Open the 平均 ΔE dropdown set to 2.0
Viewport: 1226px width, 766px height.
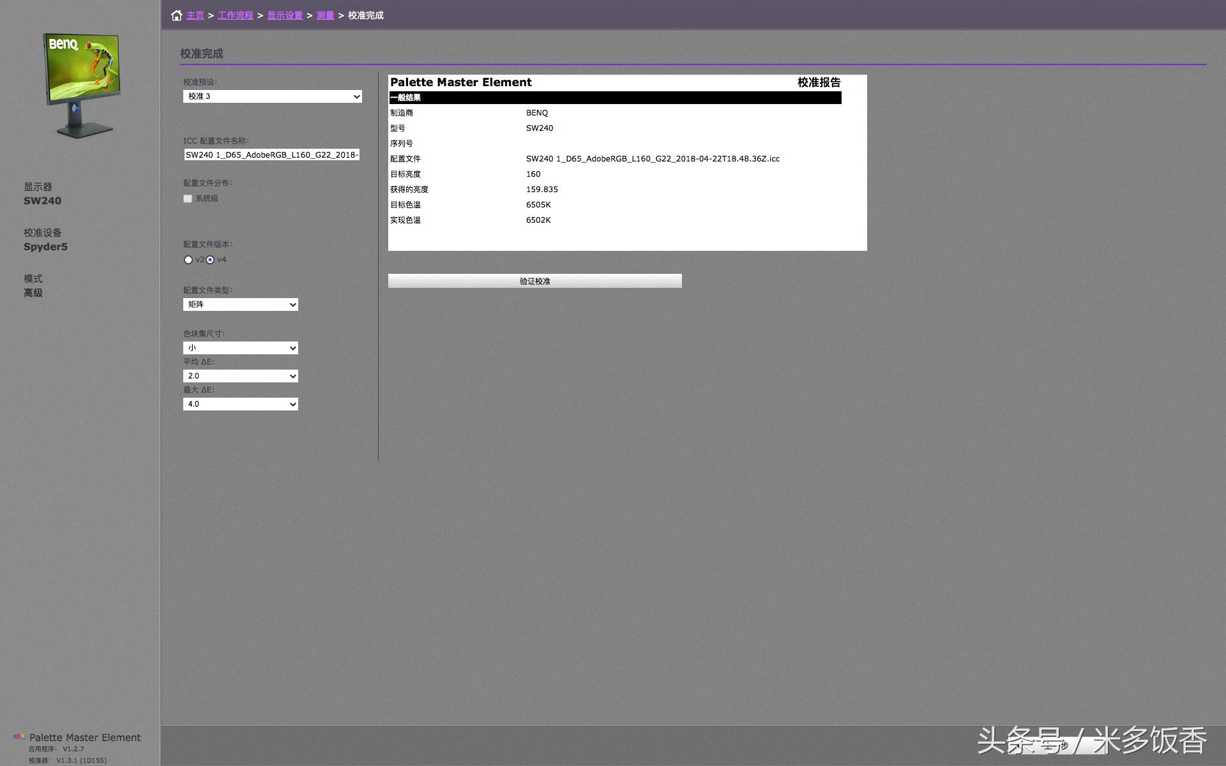(x=241, y=376)
